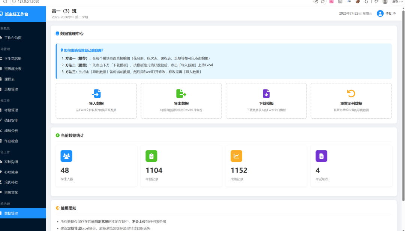Click the exam count value 4
Screen dimensions: 405x231
pyautogui.click(x=318, y=170)
